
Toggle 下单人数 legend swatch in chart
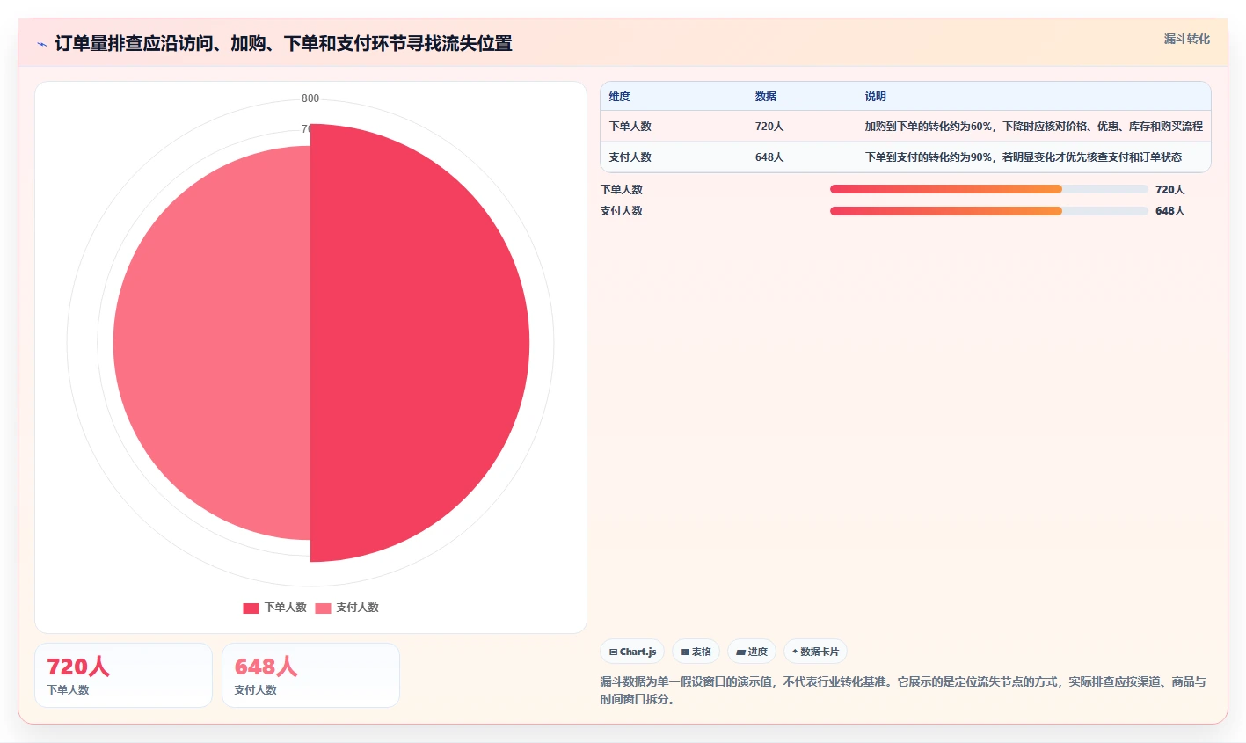[251, 608]
